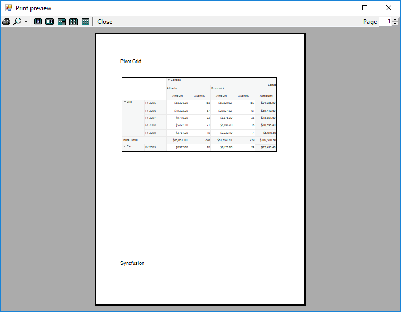Click the Print icon in toolbar

coord(6,22)
